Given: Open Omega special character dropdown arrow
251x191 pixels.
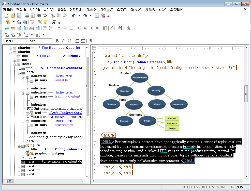Looking at the screenshot, I should [32, 35].
